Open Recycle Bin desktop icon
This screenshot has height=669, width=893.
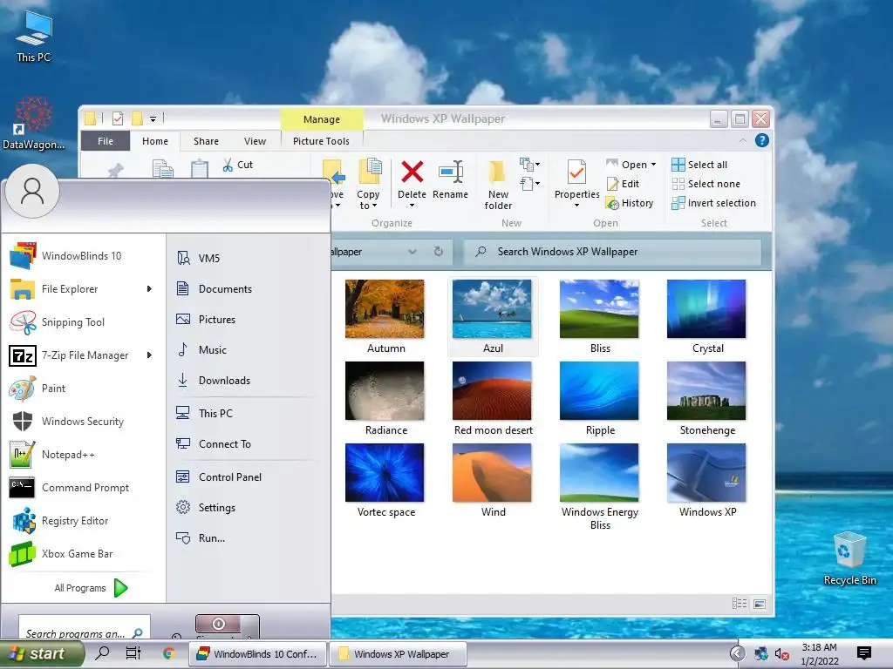pyautogui.click(x=849, y=558)
